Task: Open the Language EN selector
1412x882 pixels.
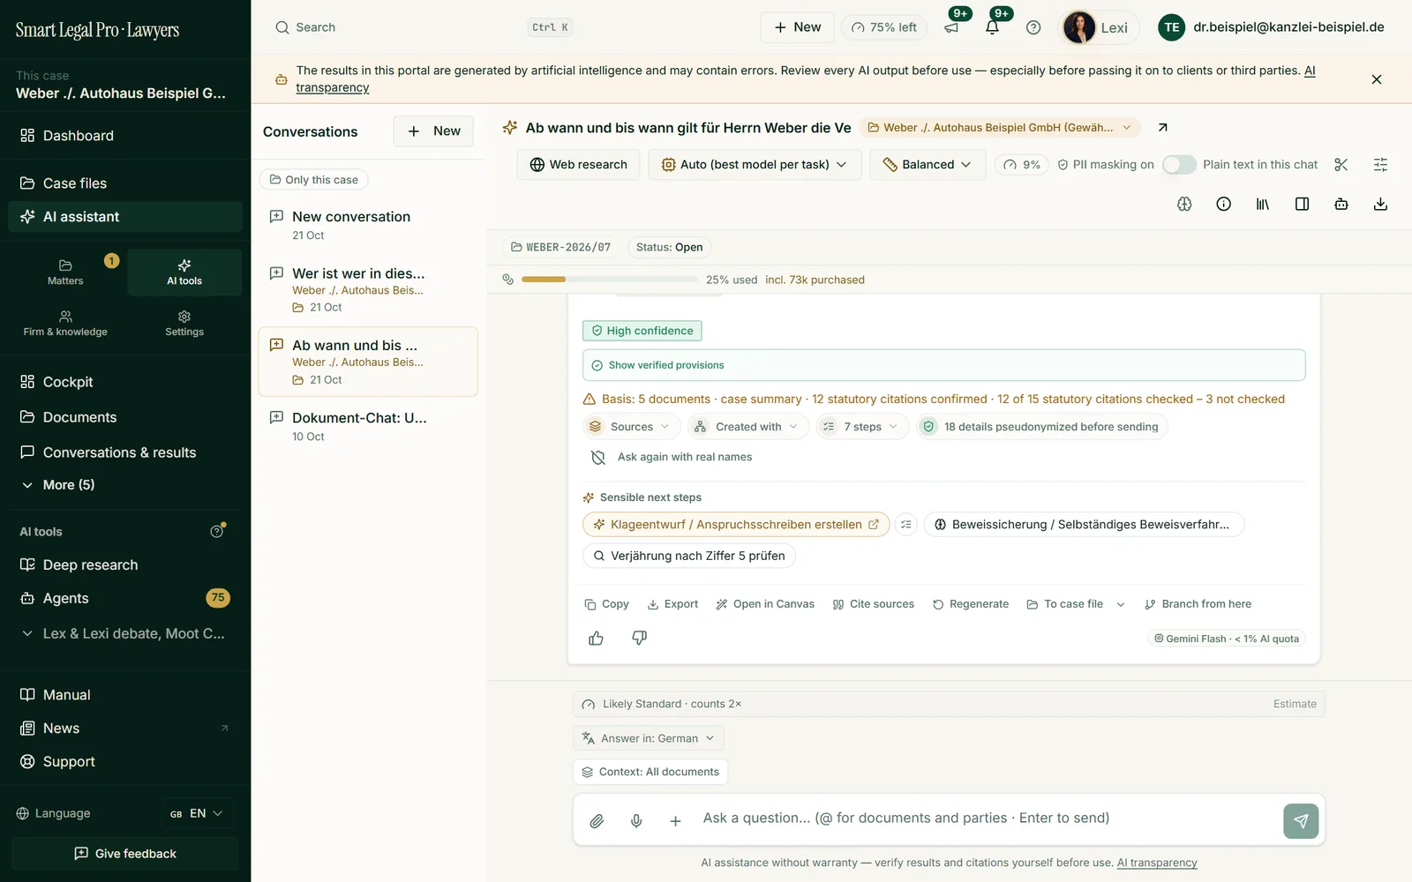Action: click(x=198, y=813)
